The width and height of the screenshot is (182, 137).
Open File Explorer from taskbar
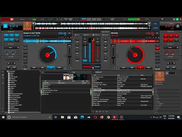point(63,117)
